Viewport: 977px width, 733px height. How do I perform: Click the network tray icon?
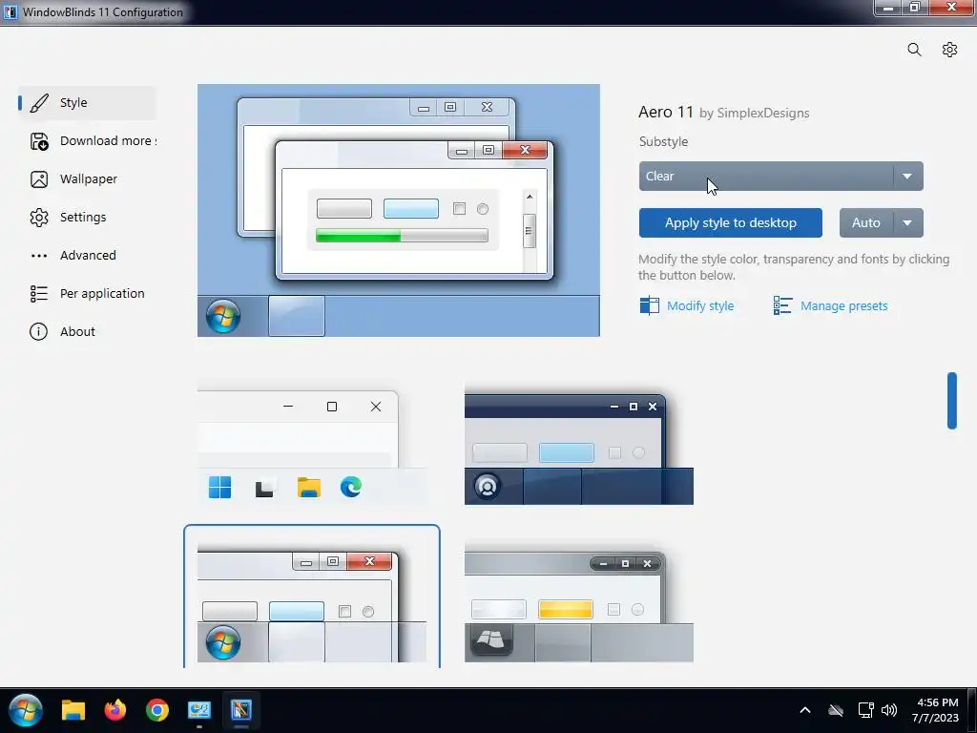tap(865, 710)
